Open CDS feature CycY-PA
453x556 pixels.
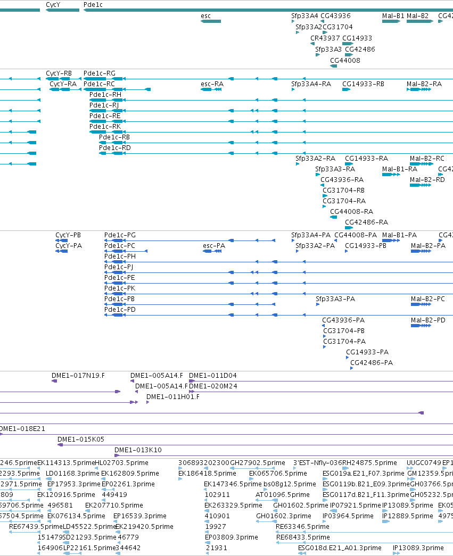tap(69, 246)
